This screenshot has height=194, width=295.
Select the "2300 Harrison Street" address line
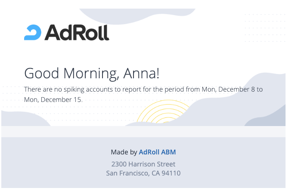(143, 164)
